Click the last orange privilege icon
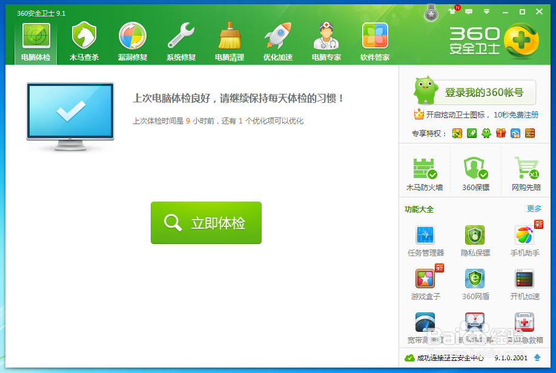 [530, 133]
